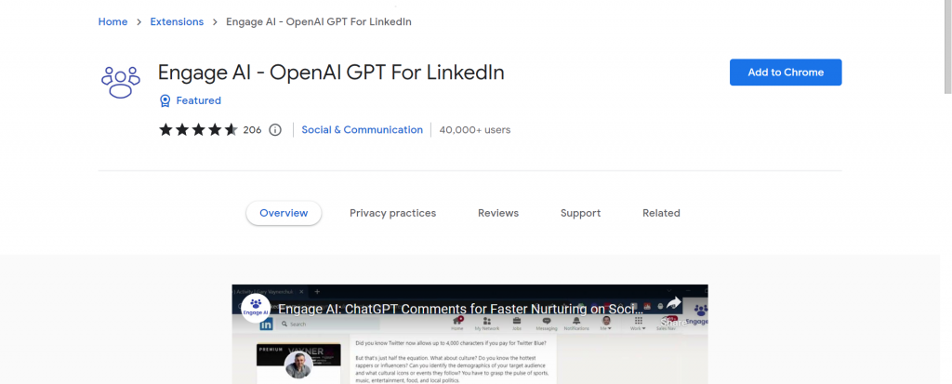Click the Home breadcrumb link
Viewport: 952px width, 384px height.
112,22
